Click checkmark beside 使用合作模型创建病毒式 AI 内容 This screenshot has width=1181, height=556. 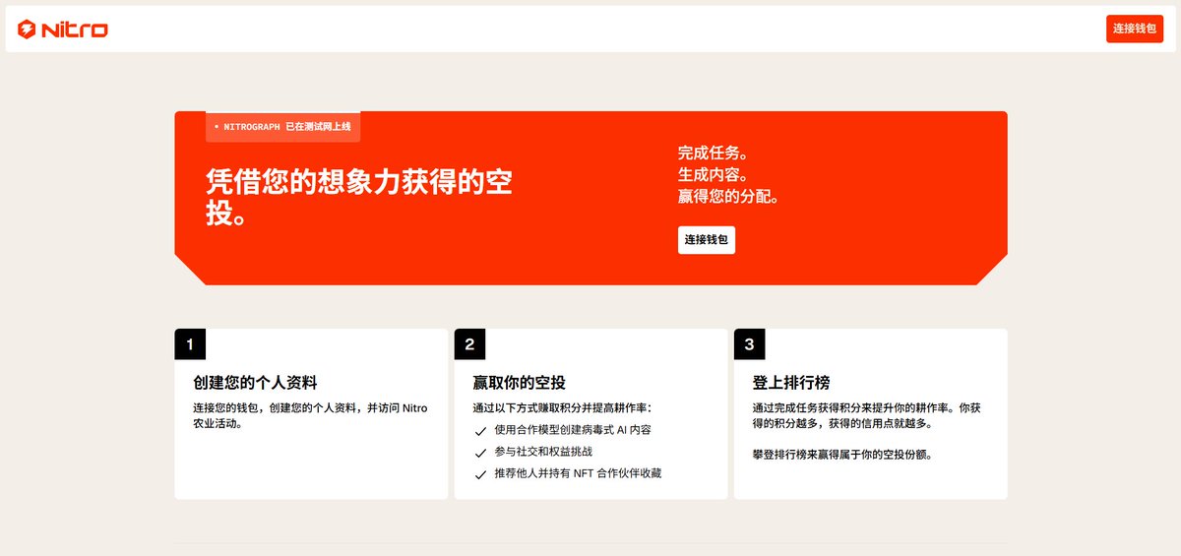point(480,431)
